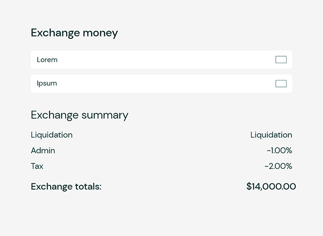Click the Admin row label
The height and width of the screenshot is (236, 323).
[x=43, y=151]
